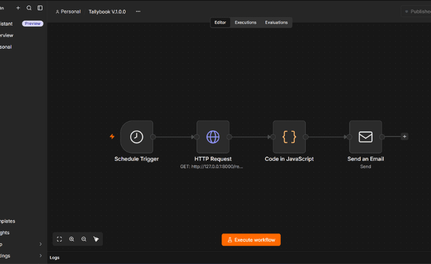Screen dimensions: 431x264
Task: Click the GET: http://127.0.0.1:8000 subtitle text
Action: click(211, 167)
